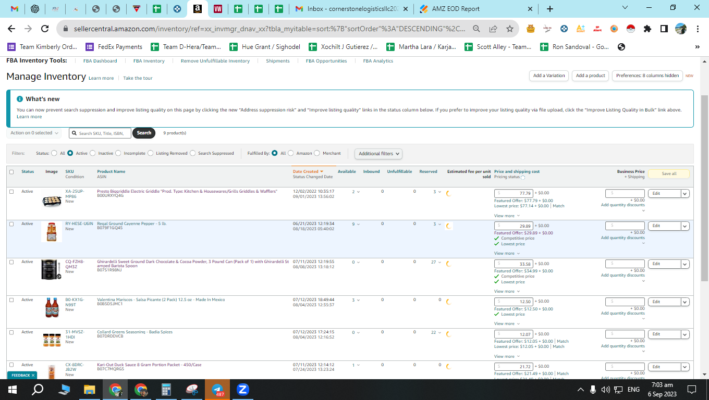Open Edit dropdown arrow for Presto Griddle row
Image resolution: width=709 pixels, height=400 pixels.
click(x=685, y=194)
